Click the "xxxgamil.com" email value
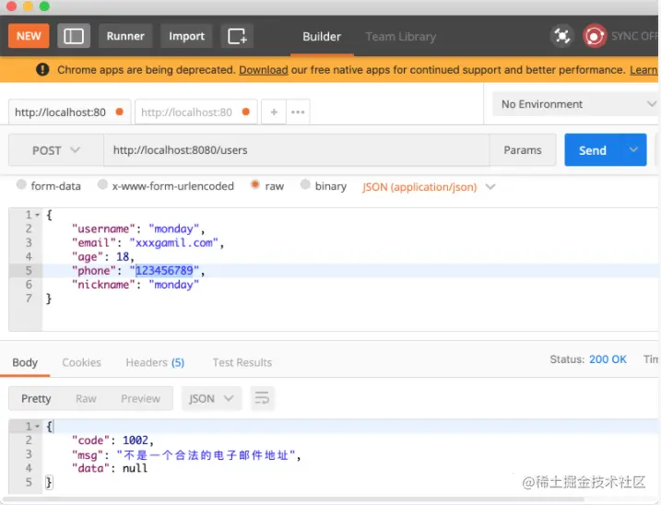The image size is (661, 505). [x=173, y=242]
